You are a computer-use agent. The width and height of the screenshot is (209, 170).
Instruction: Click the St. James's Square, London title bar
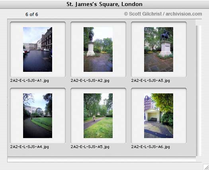pyautogui.click(x=104, y=4)
